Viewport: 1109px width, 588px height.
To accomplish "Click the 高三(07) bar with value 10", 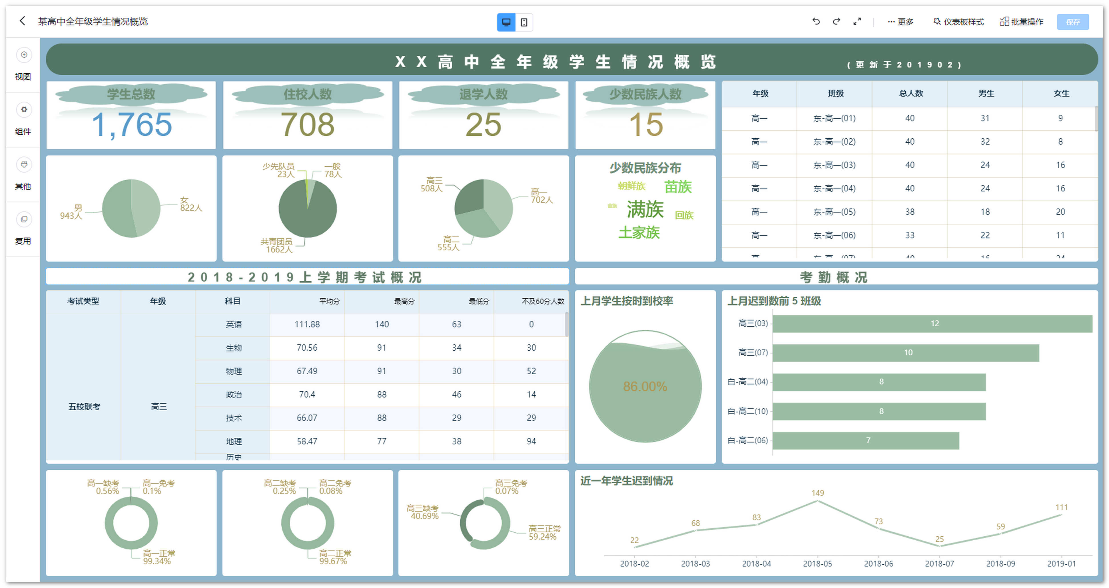I will (906, 353).
